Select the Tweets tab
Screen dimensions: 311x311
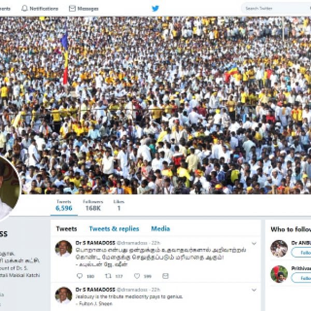(x=66, y=229)
